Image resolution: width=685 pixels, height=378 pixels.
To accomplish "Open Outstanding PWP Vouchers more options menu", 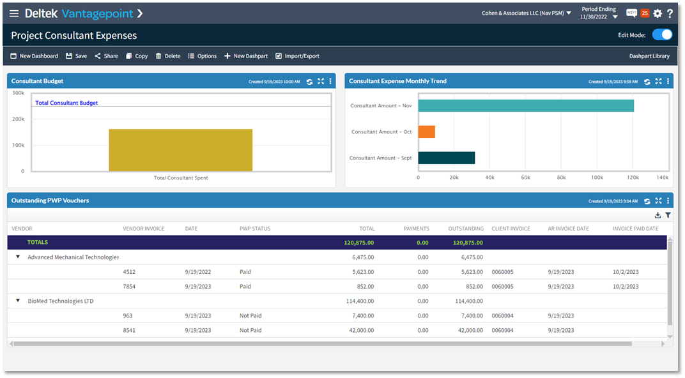I will click(668, 201).
